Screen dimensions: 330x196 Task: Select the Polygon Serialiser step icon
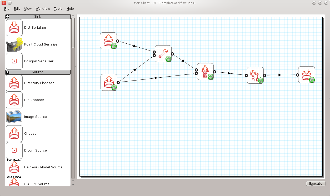point(14,61)
